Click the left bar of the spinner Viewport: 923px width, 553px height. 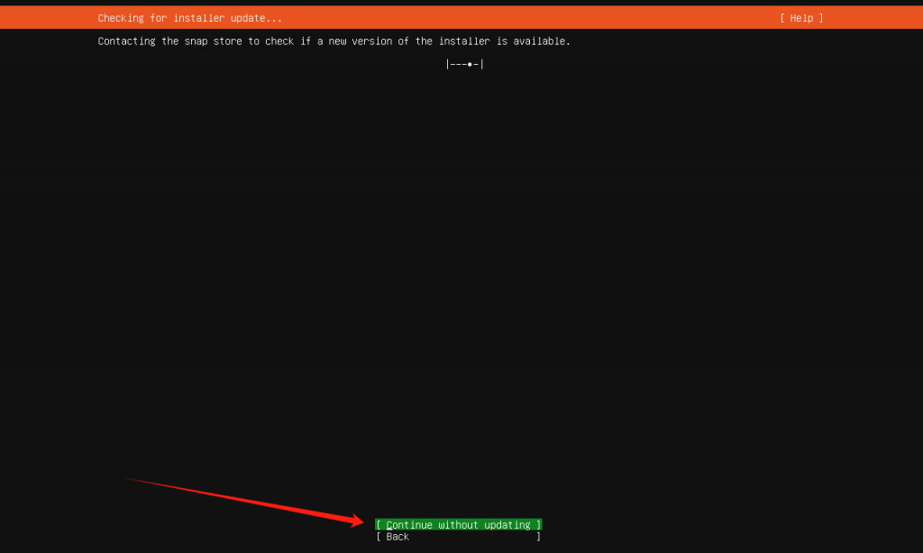(448, 64)
